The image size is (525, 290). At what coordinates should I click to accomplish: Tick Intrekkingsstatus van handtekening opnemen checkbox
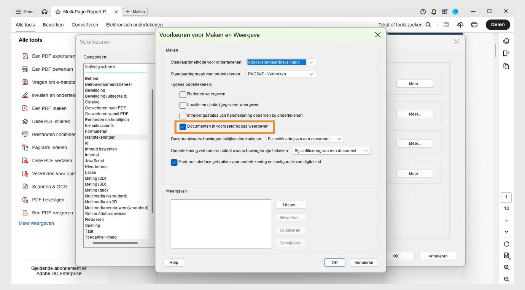[183, 116]
